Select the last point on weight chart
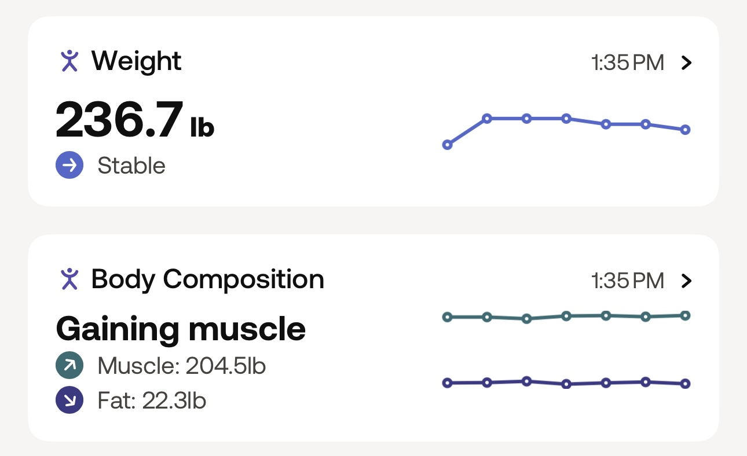Screen dimensions: 747x456 tap(686, 130)
